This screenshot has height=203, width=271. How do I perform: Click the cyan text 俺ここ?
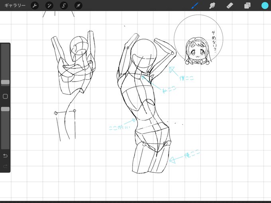192,154
